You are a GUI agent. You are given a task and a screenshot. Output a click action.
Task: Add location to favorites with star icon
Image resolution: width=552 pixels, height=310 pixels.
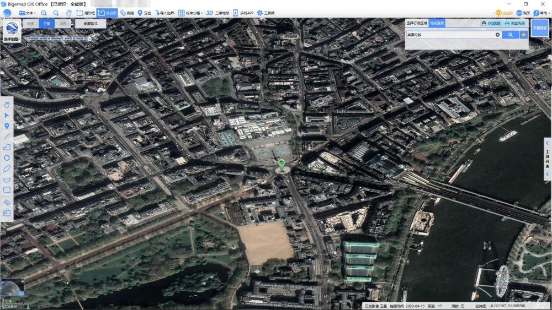coord(524,35)
